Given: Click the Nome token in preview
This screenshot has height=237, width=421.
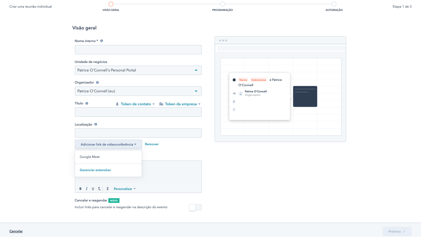Looking at the screenshot, I should coord(243,80).
